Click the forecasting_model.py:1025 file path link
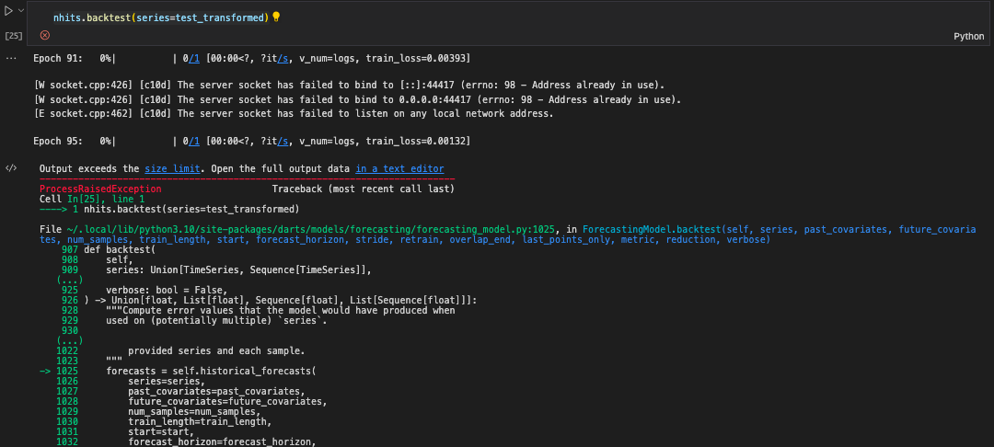The width and height of the screenshot is (994, 447). tap(311, 229)
